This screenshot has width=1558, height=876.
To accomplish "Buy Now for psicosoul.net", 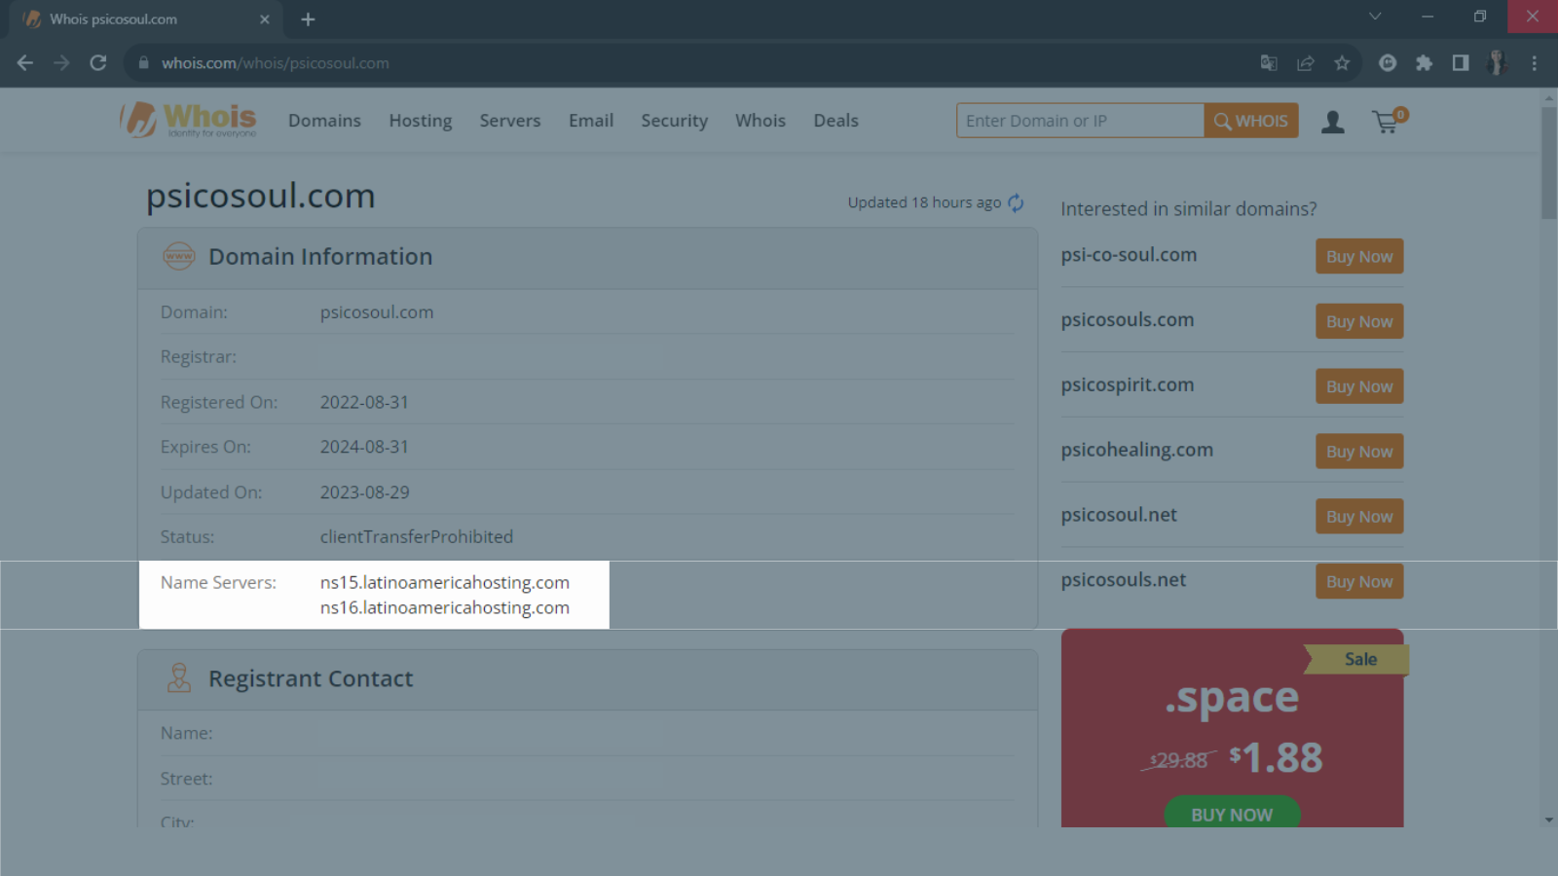I will point(1359,517).
